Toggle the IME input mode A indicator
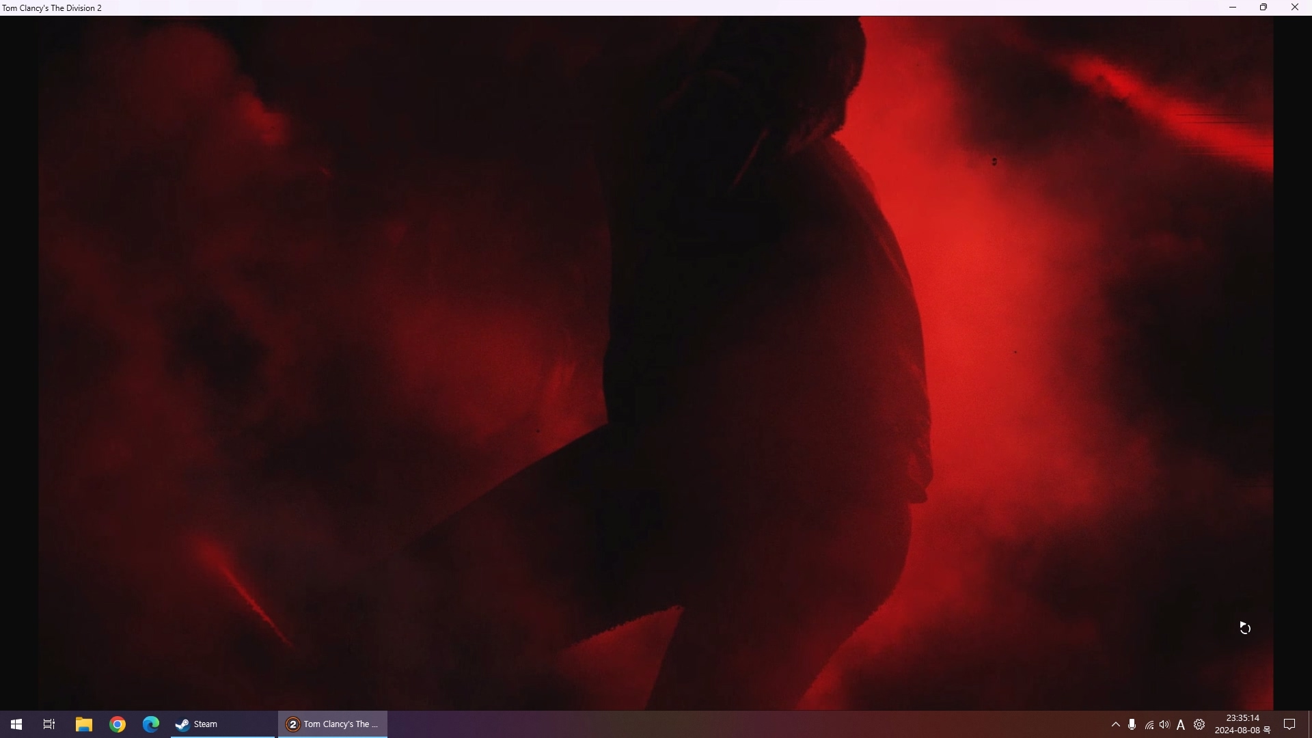The width and height of the screenshot is (1312, 738). click(x=1181, y=725)
